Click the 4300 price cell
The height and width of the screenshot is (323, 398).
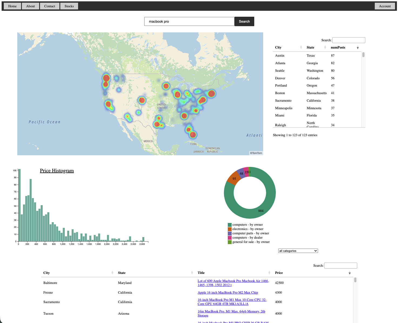[279, 293]
